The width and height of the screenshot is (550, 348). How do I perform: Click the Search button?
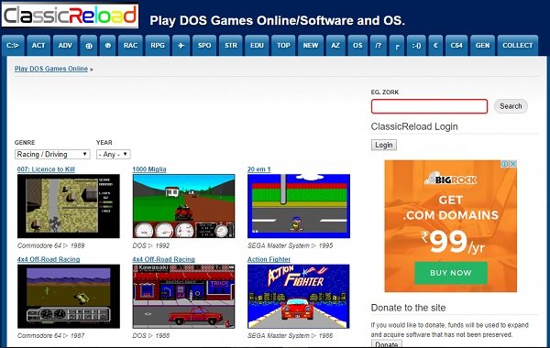click(511, 106)
